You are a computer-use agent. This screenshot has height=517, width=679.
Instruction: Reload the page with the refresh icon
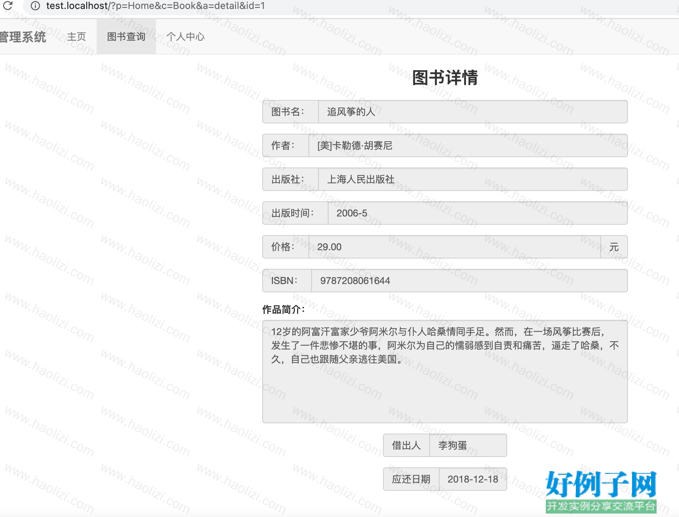(x=8, y=6)
